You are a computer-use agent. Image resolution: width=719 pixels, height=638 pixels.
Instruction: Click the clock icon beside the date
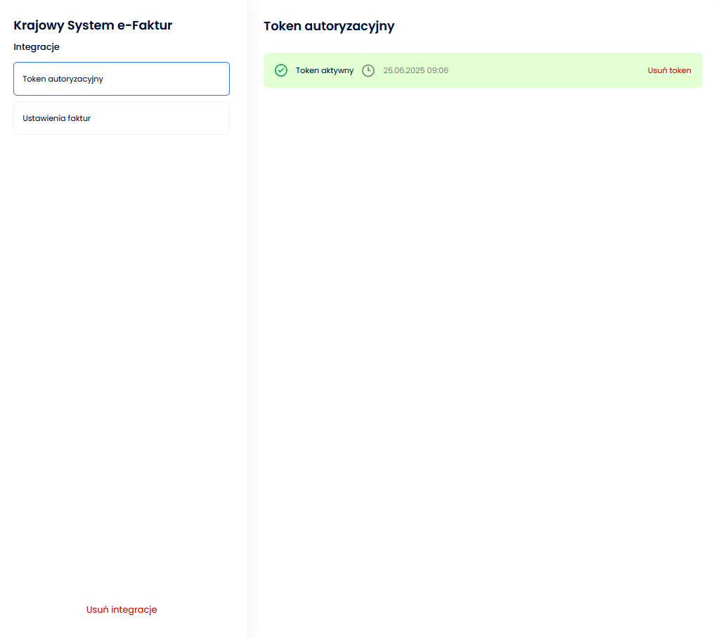[368, 70]
